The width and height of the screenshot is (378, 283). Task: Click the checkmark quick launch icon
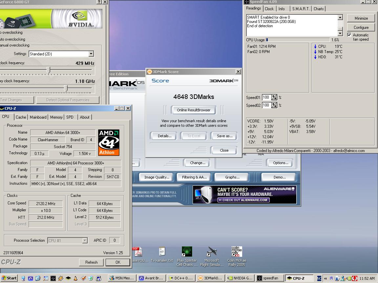click(x=83, y=278)
